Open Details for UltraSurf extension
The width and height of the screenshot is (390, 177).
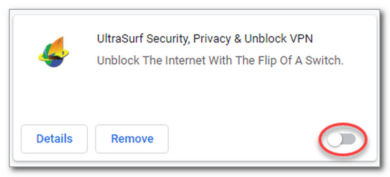click(x=54, y=139)
